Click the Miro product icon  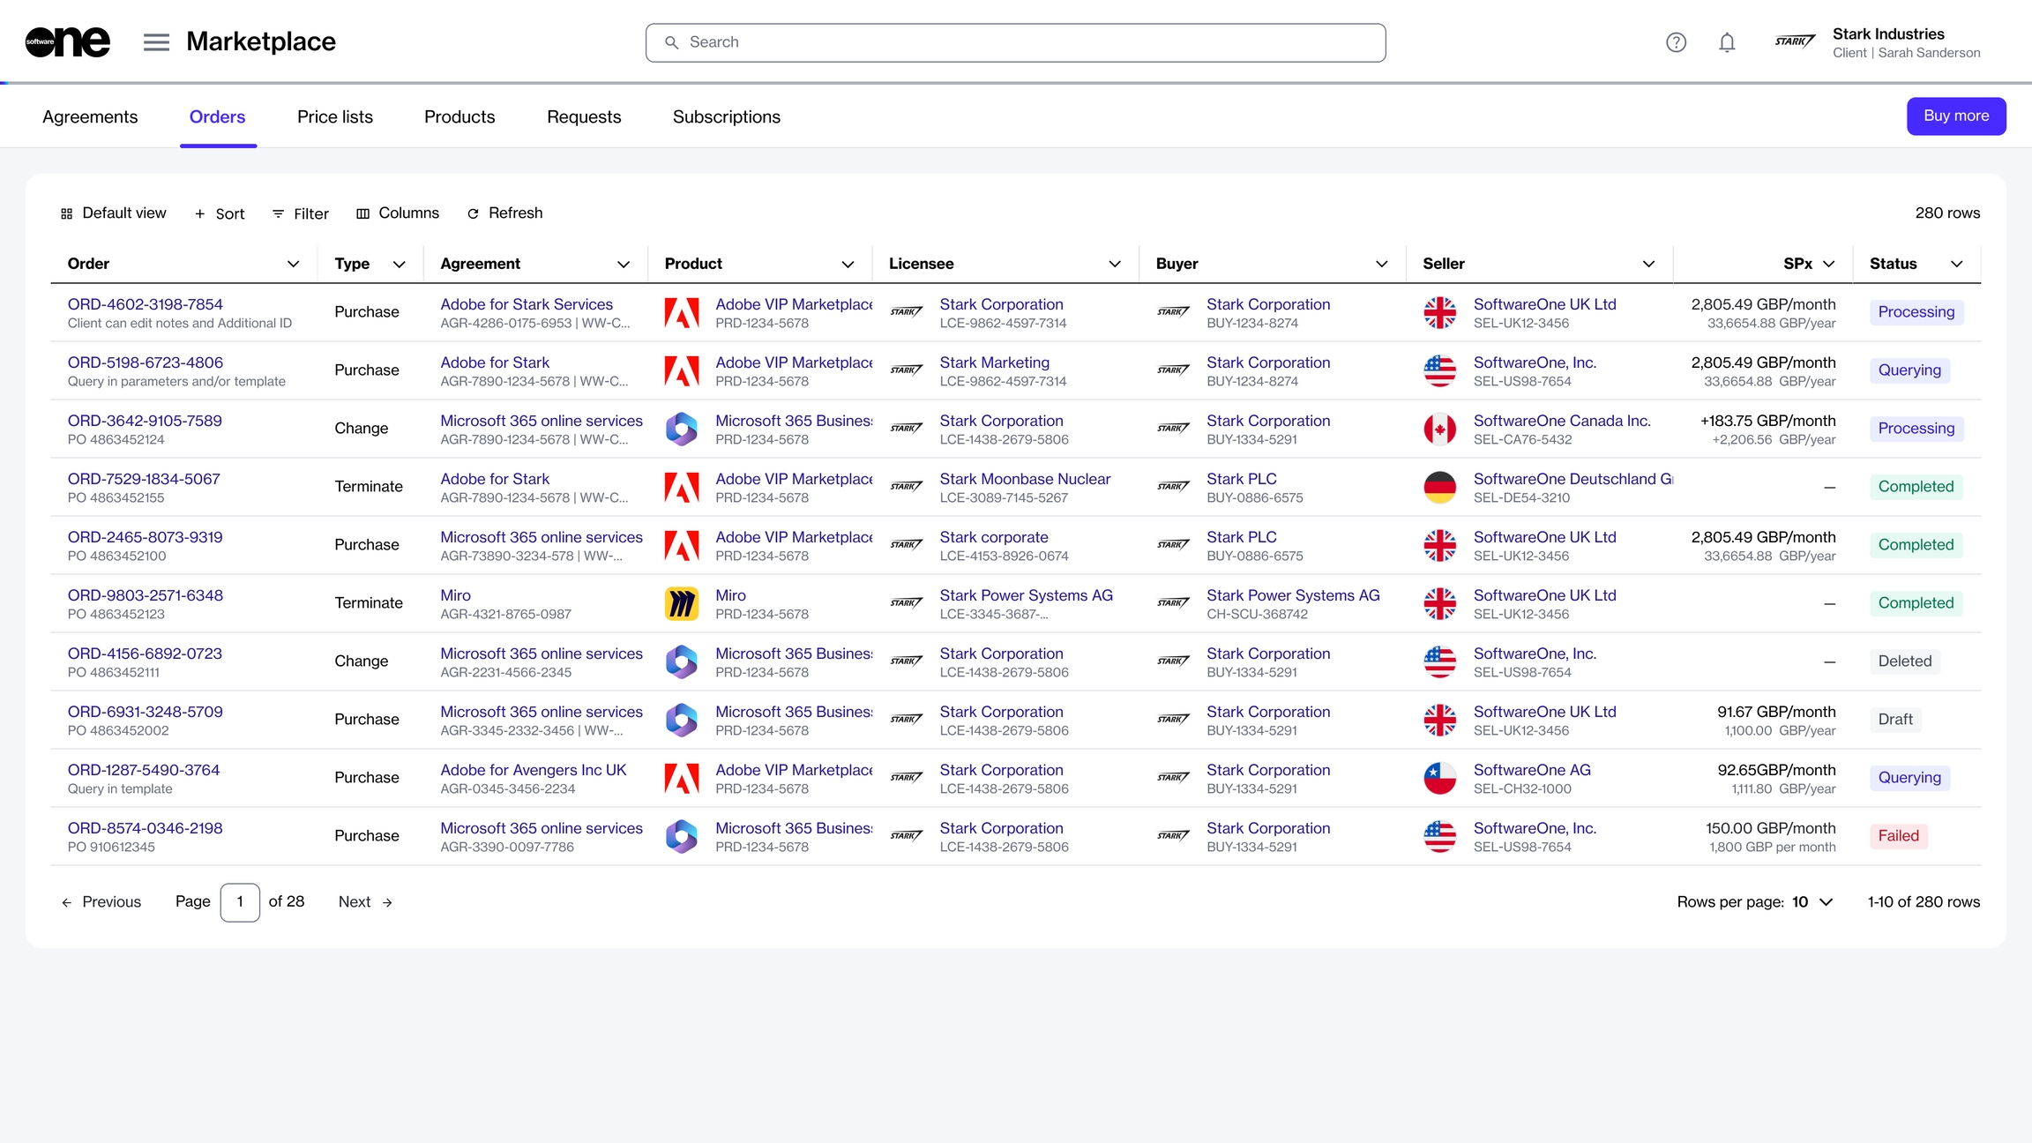(x=681, y=604)
